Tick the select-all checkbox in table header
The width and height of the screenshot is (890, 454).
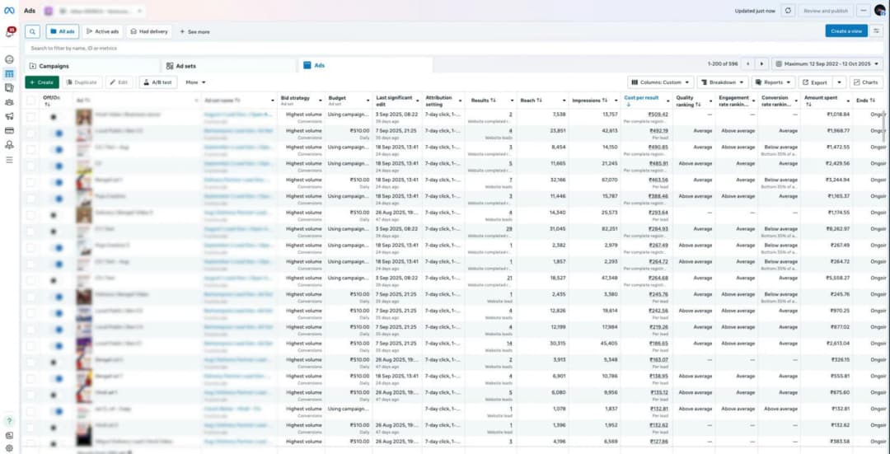(30, 101)
